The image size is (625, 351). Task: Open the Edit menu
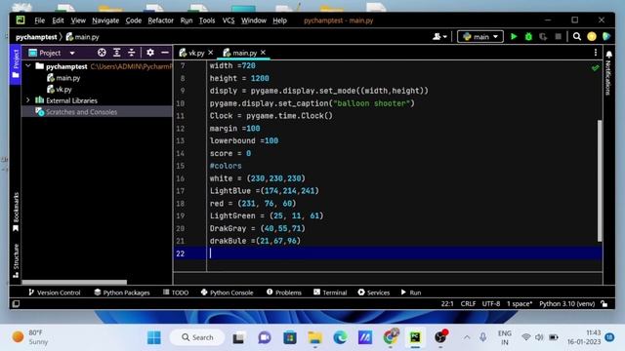point(58,20)
